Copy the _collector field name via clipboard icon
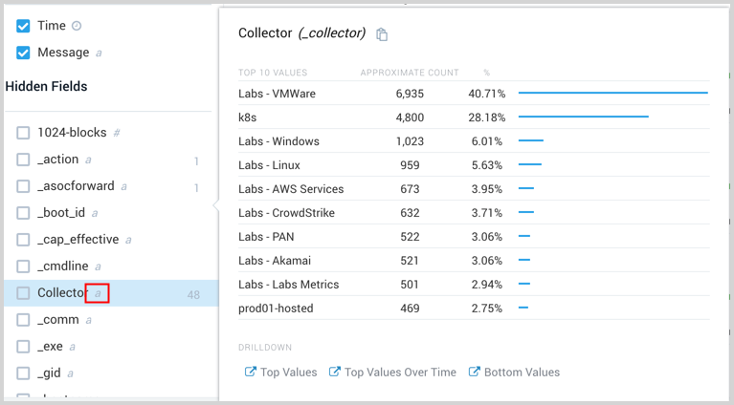This screenshot has height=405, width=734. [x=382, y=34]
